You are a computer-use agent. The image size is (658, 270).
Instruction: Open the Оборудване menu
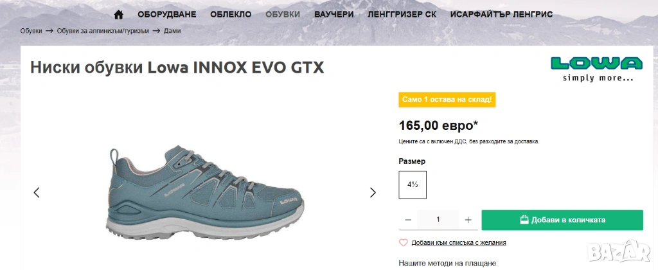[x=167, y=14]
